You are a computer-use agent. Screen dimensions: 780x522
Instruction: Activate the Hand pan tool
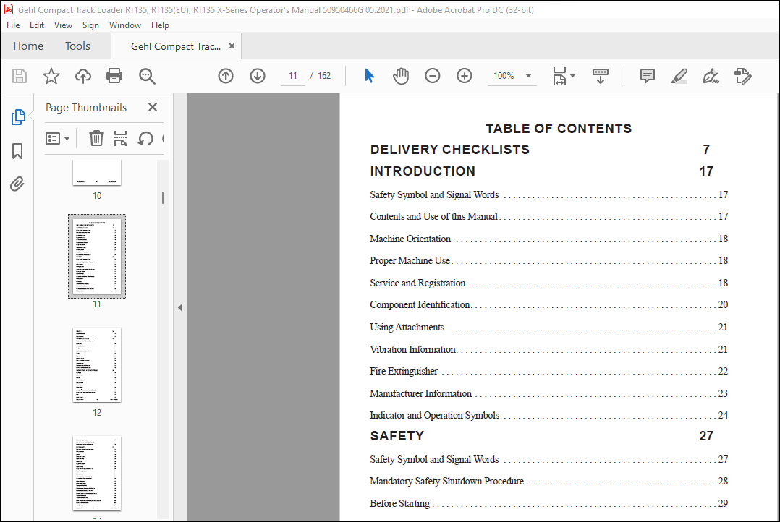(x=401, y=76)
